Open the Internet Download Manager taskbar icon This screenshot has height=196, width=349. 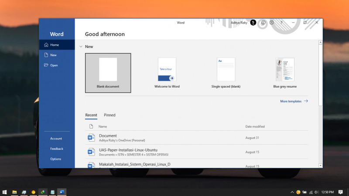click(43, 192)
